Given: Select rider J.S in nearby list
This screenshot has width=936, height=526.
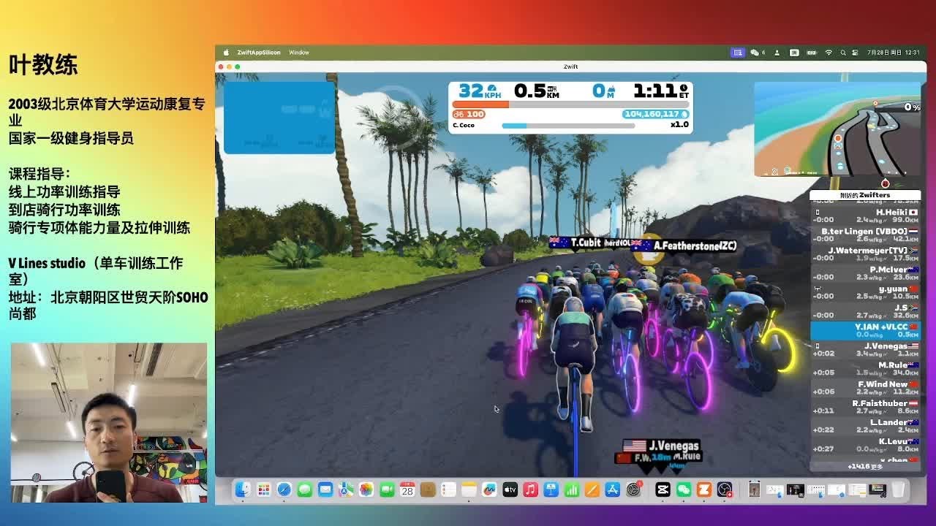Looking at the screenshot, I should click(865, 311).
